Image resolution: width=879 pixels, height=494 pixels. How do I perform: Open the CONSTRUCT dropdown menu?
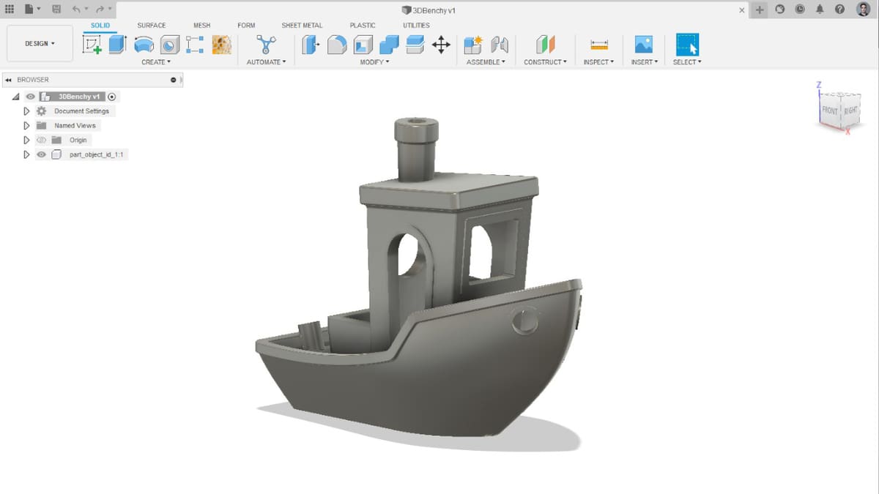[x=545, y=62]
